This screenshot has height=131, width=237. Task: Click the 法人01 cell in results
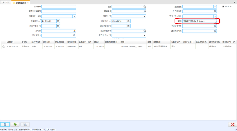pos(36,47)
